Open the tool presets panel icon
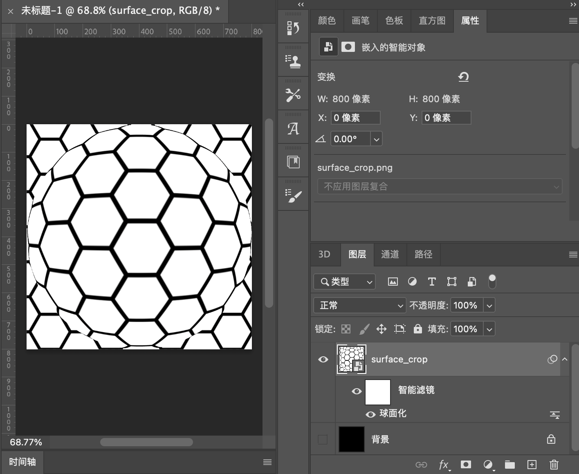 point(293,95)
